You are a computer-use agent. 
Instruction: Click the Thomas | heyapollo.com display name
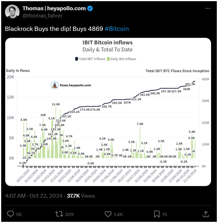click(54, 8)
